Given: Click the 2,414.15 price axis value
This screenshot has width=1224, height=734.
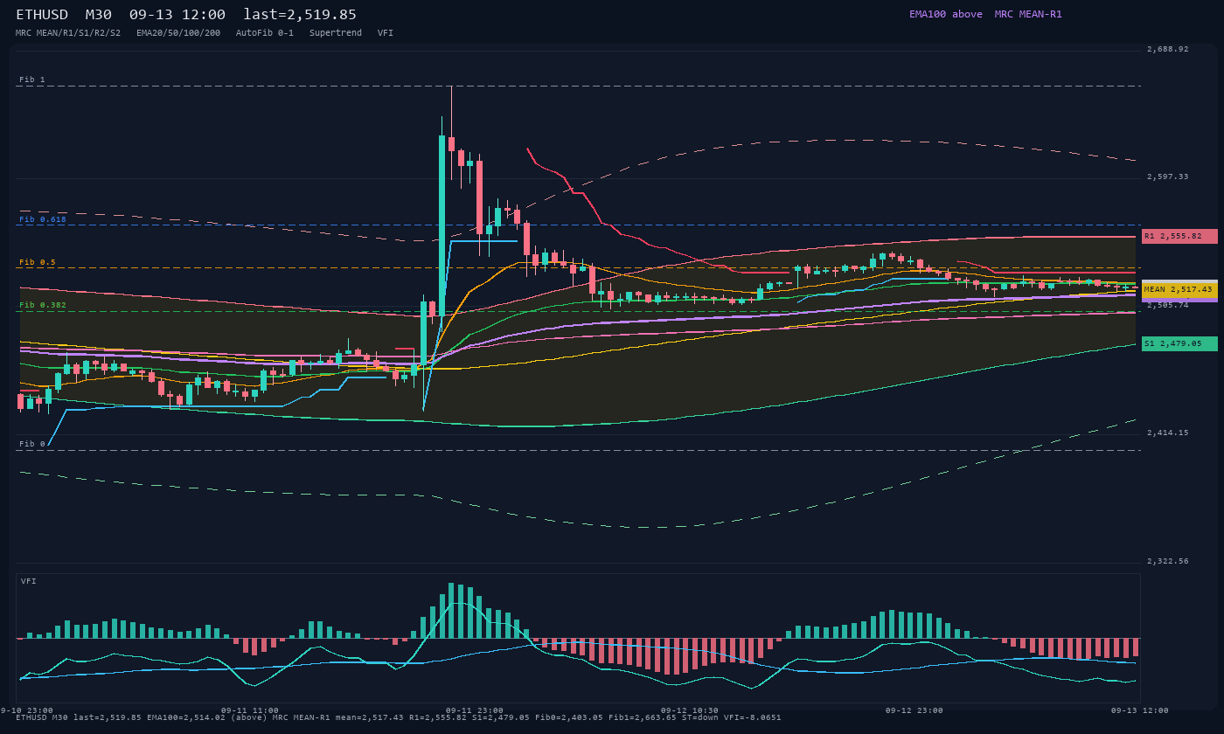Looking at the screenshot, I should point(1168,433).
